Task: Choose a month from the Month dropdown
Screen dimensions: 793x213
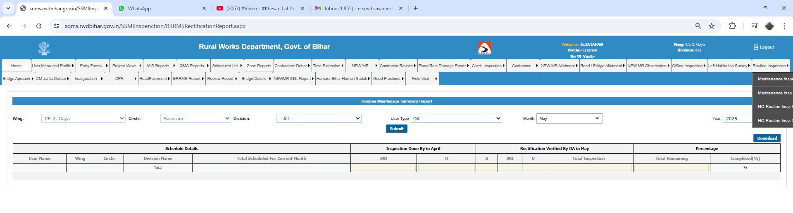Action: click(x=569, y=119)
